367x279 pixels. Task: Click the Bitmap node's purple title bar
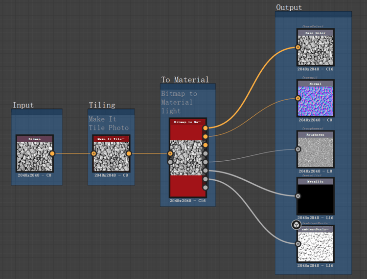(x=35, y=139)
